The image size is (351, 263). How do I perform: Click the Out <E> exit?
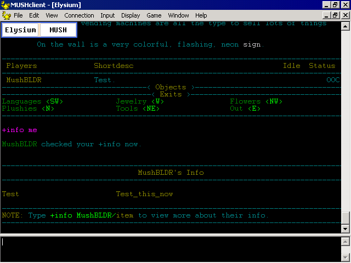coord(245,108)
